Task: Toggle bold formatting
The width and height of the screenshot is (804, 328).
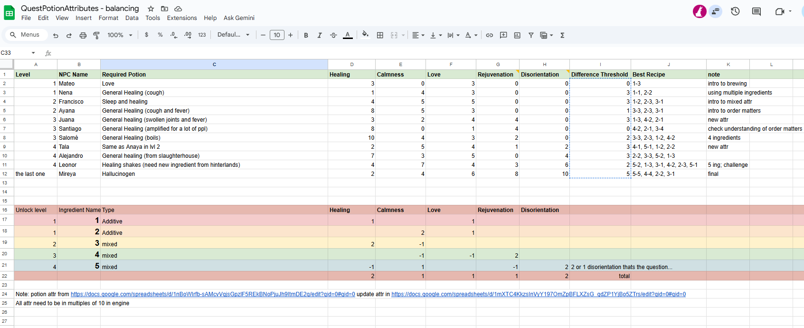Action: pyautogui.click(x=306, y=35)
